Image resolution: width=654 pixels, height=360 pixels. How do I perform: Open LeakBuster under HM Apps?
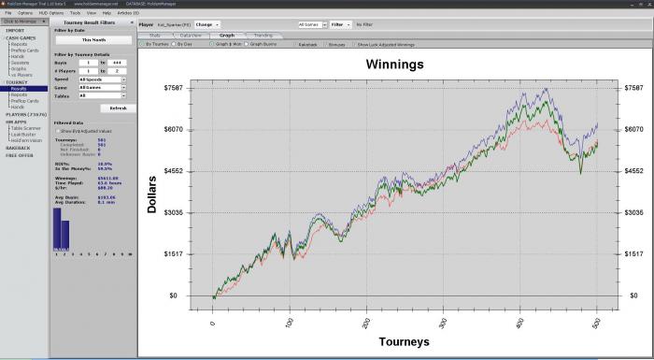pos(23,135)
